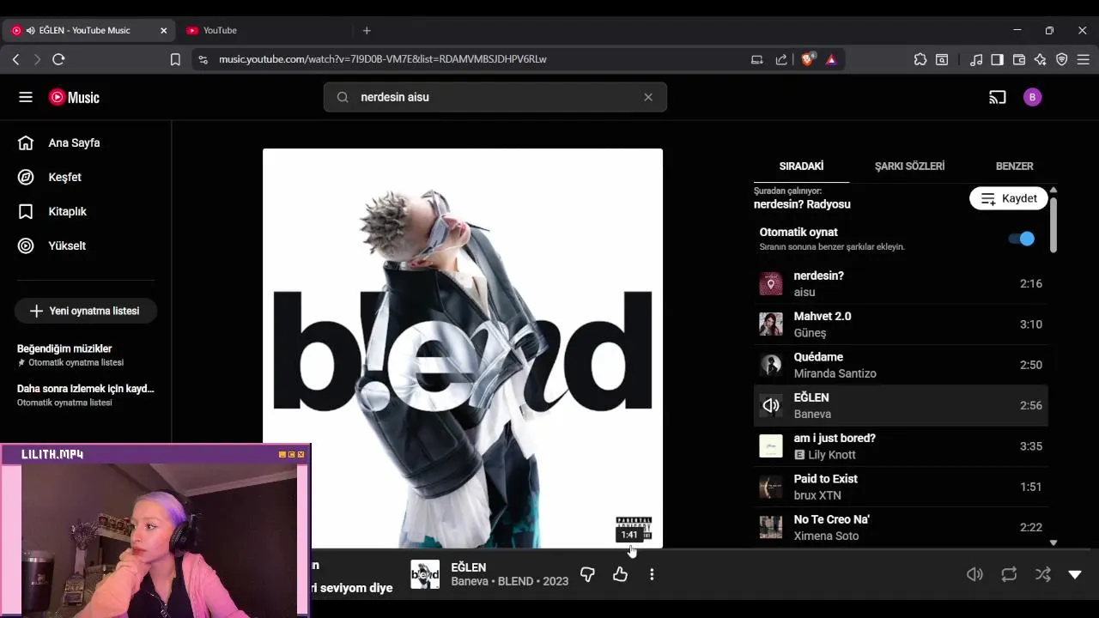Open Brave VPN icon

tap(1062, 59)
